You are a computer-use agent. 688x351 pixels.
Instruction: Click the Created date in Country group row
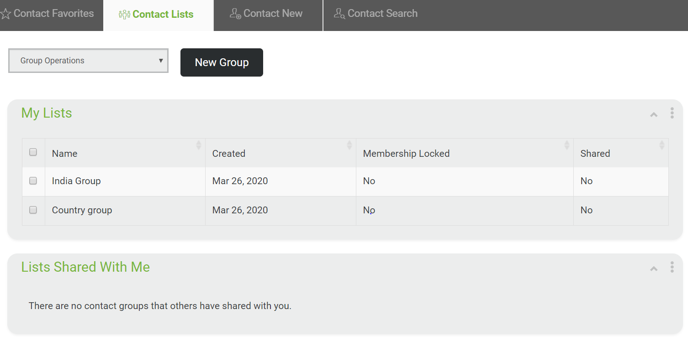[240, 210]
